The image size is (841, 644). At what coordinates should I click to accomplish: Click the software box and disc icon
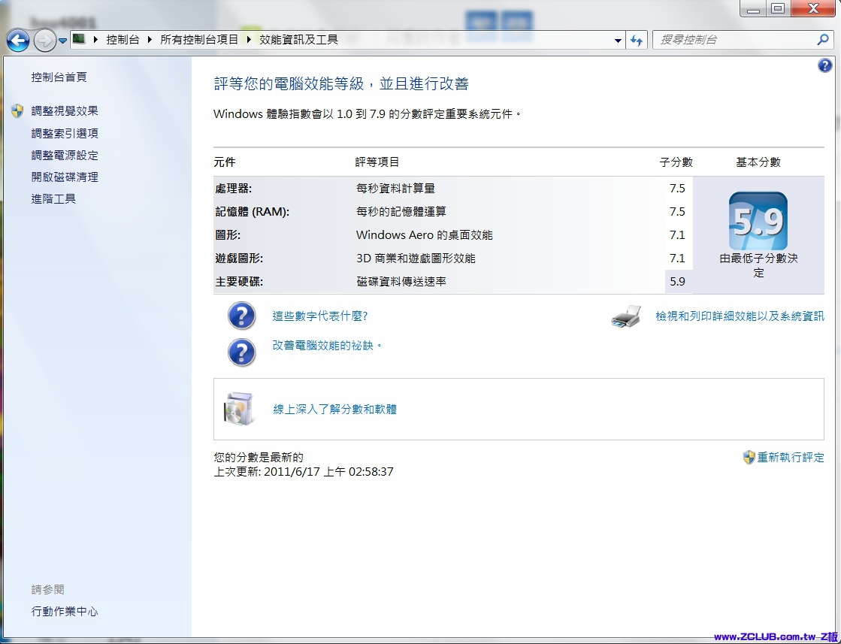pos(238,409)
